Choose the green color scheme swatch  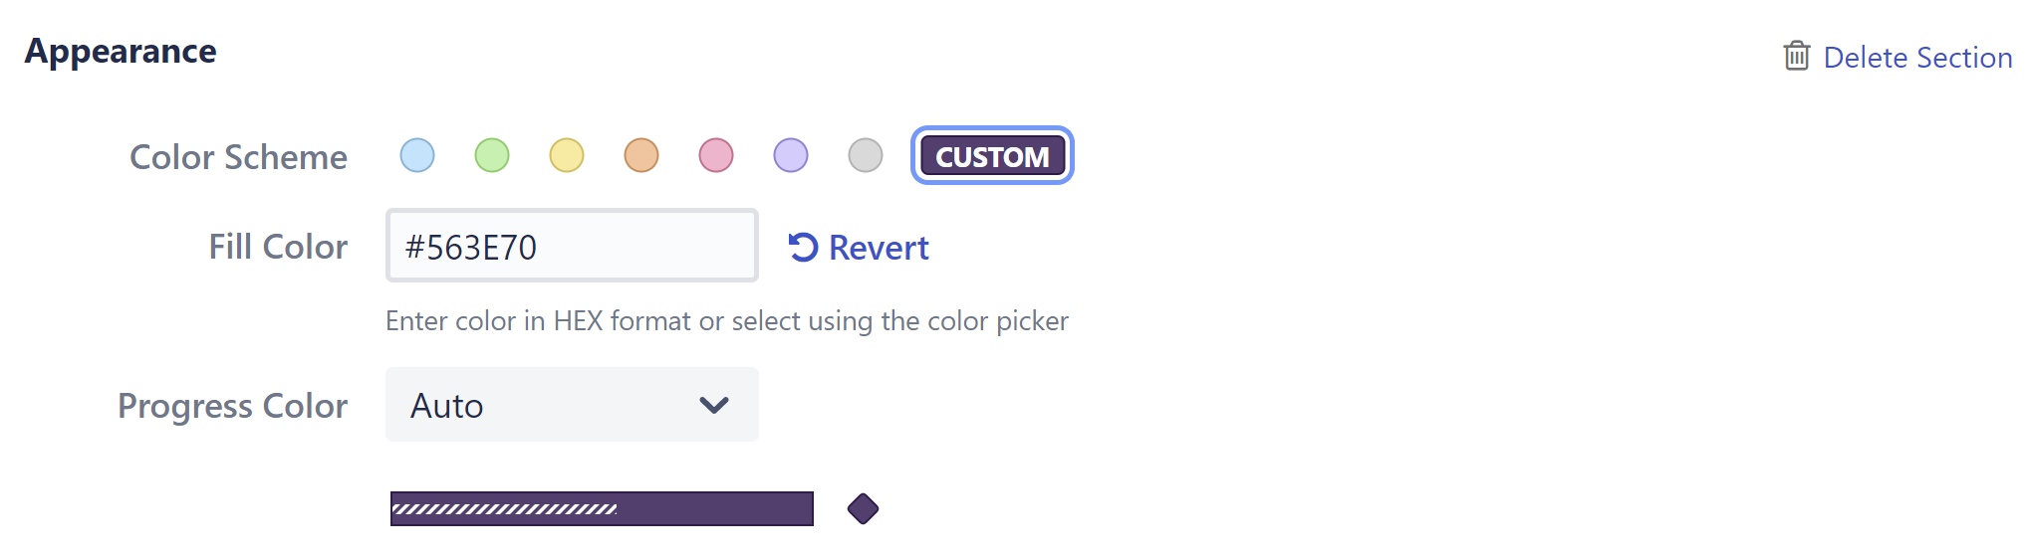pos(492,155)
